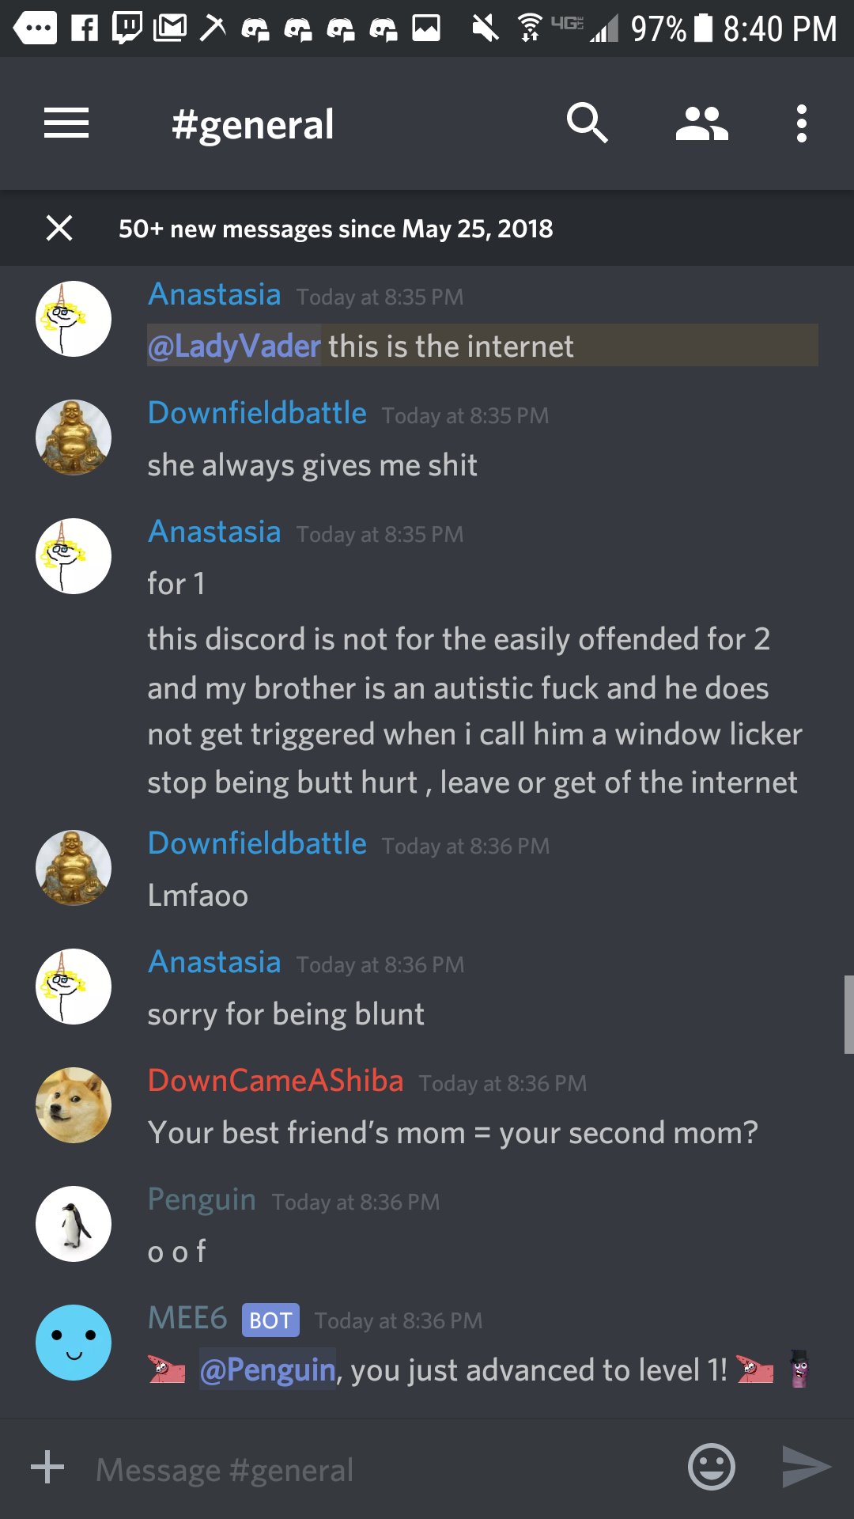
Task: Dismiss the new messages banner
Action: coord(59,228)
